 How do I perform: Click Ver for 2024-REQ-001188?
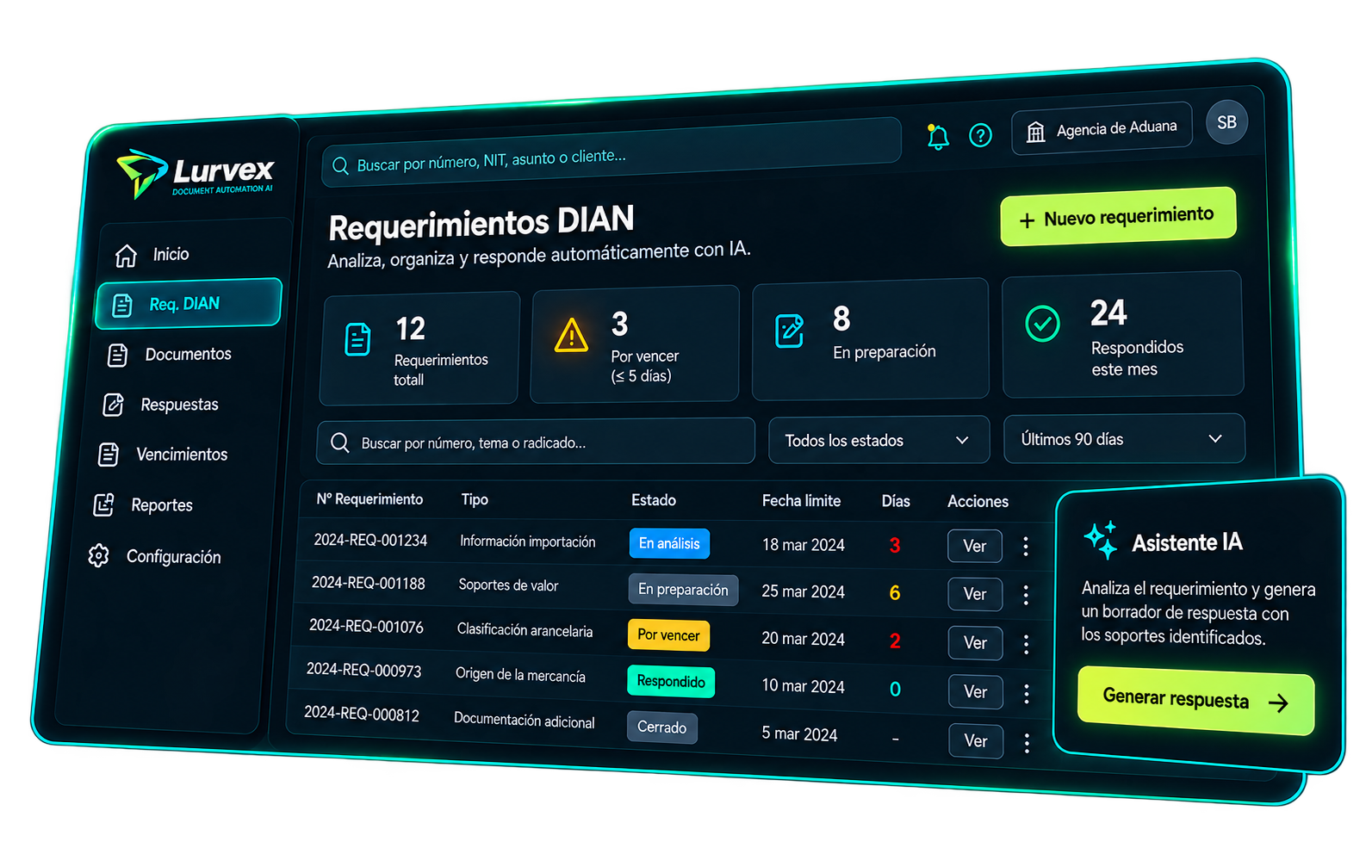point(975,594)
